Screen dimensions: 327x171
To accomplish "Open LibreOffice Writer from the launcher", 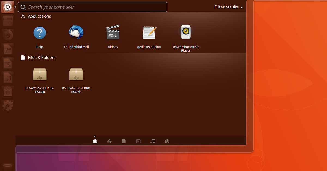I will [x=8, y=49].
